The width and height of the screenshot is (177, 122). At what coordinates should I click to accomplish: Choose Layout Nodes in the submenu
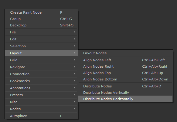click(125, 53)
